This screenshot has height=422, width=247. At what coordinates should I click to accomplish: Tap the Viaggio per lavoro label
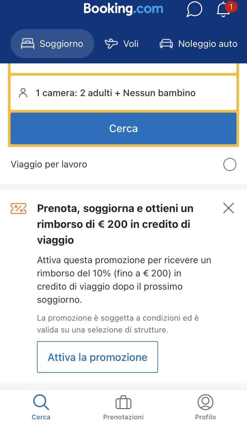click(49, 164)
